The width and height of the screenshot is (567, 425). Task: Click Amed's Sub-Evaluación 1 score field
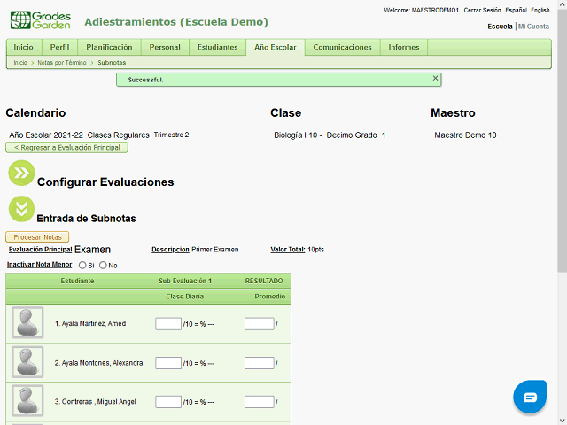(167, 324)
